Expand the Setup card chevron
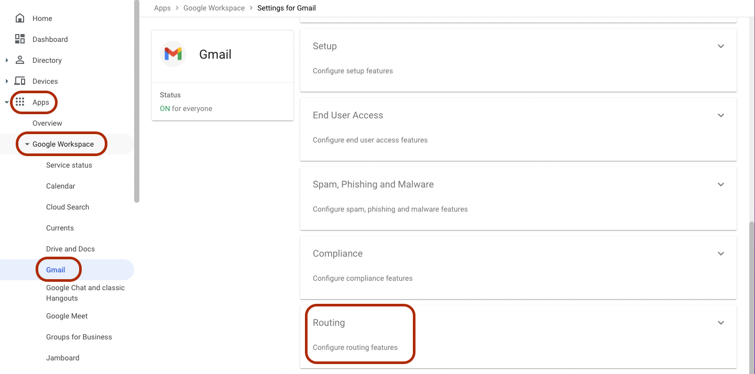Viewport: 755px width, 374px height. pos(720,46)
